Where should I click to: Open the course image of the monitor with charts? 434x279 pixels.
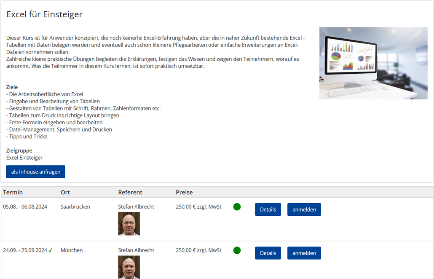pos(373,63)
